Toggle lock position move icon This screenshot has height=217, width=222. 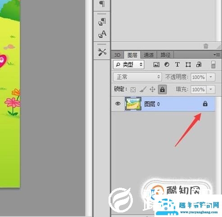coord(152,90)
